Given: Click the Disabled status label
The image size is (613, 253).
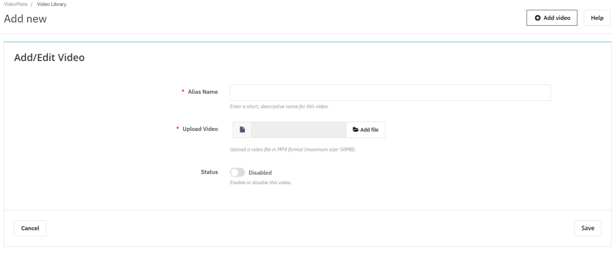Looking at the screenshot, I should [x=260, y=173].
